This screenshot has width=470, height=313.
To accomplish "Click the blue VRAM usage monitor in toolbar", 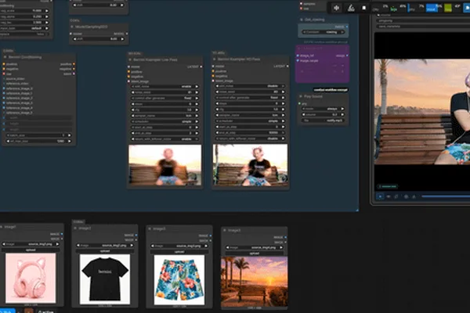I will point(432,8).
